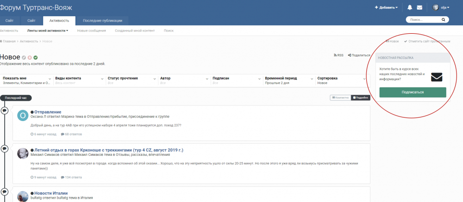Open the Отправление topic link
This screenshot has height=202, width=463.
[48, 112]
